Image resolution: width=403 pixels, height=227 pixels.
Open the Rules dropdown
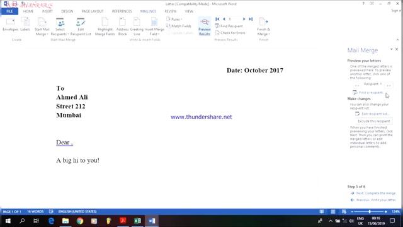click(174, 19)
